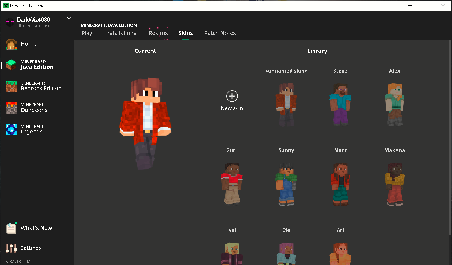Switch to the Play tab

87,33
